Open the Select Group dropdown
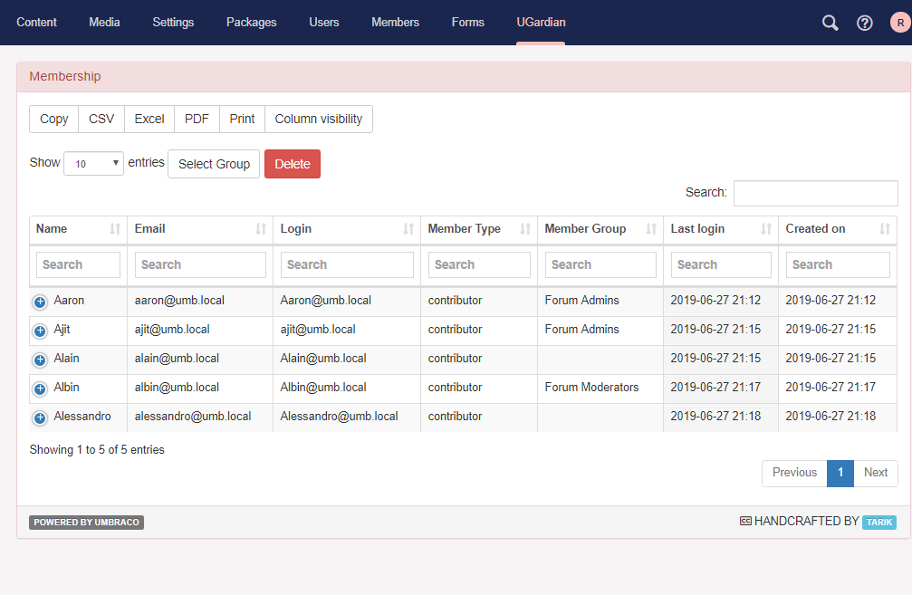The image size is (912, 595). (214, 164)
